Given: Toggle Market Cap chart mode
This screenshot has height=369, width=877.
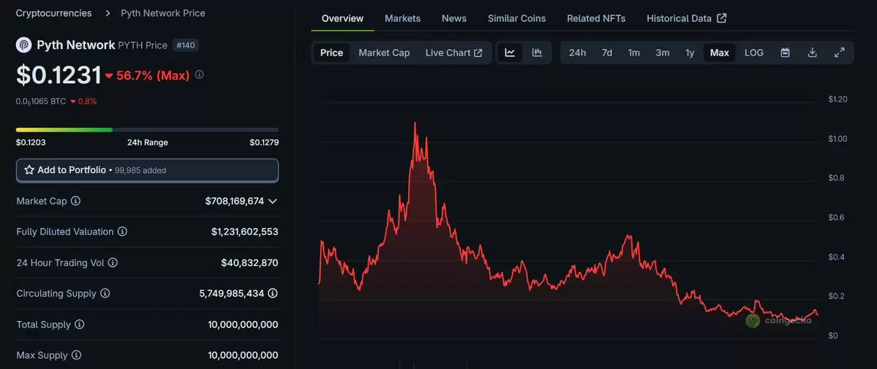Looking at the screenshot, I should click(384, 53).
